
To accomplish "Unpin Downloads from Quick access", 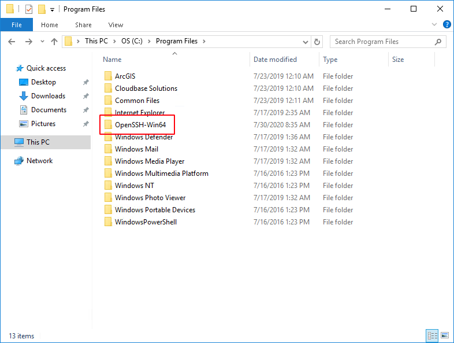I will (x=85, y=96).
